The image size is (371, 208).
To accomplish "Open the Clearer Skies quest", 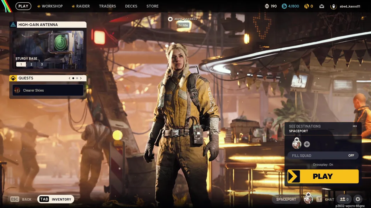I will pyautogui.click(x=48, y=90).
